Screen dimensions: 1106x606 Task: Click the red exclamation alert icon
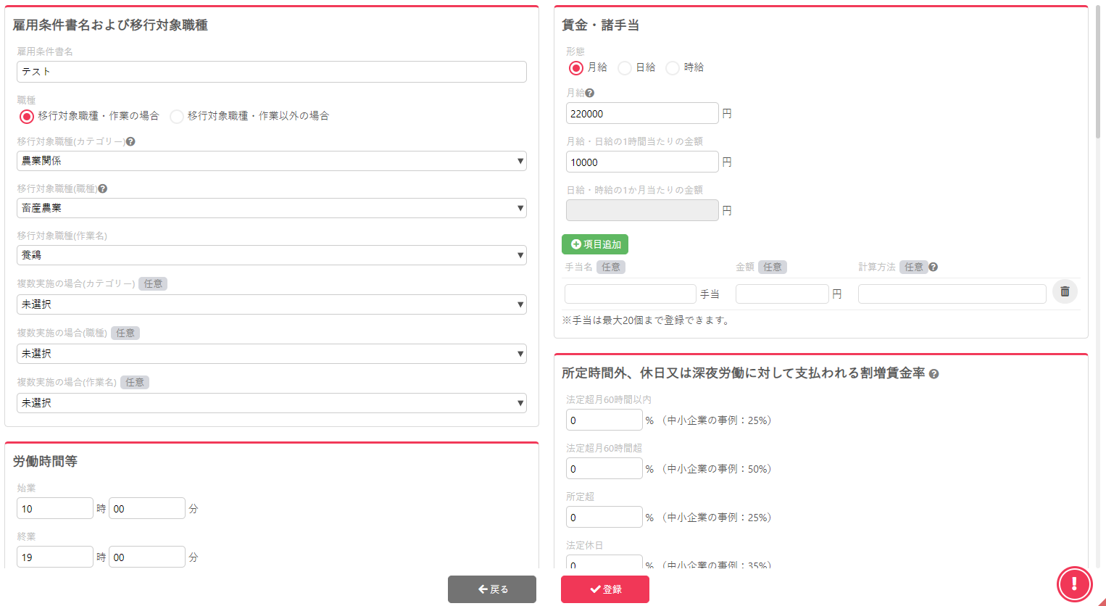(x=1074, y=584)
